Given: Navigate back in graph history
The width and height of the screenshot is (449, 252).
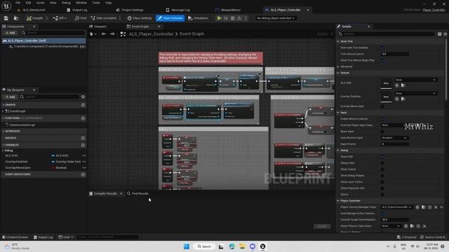Looking at the screenshot, I should click(103, 34).
